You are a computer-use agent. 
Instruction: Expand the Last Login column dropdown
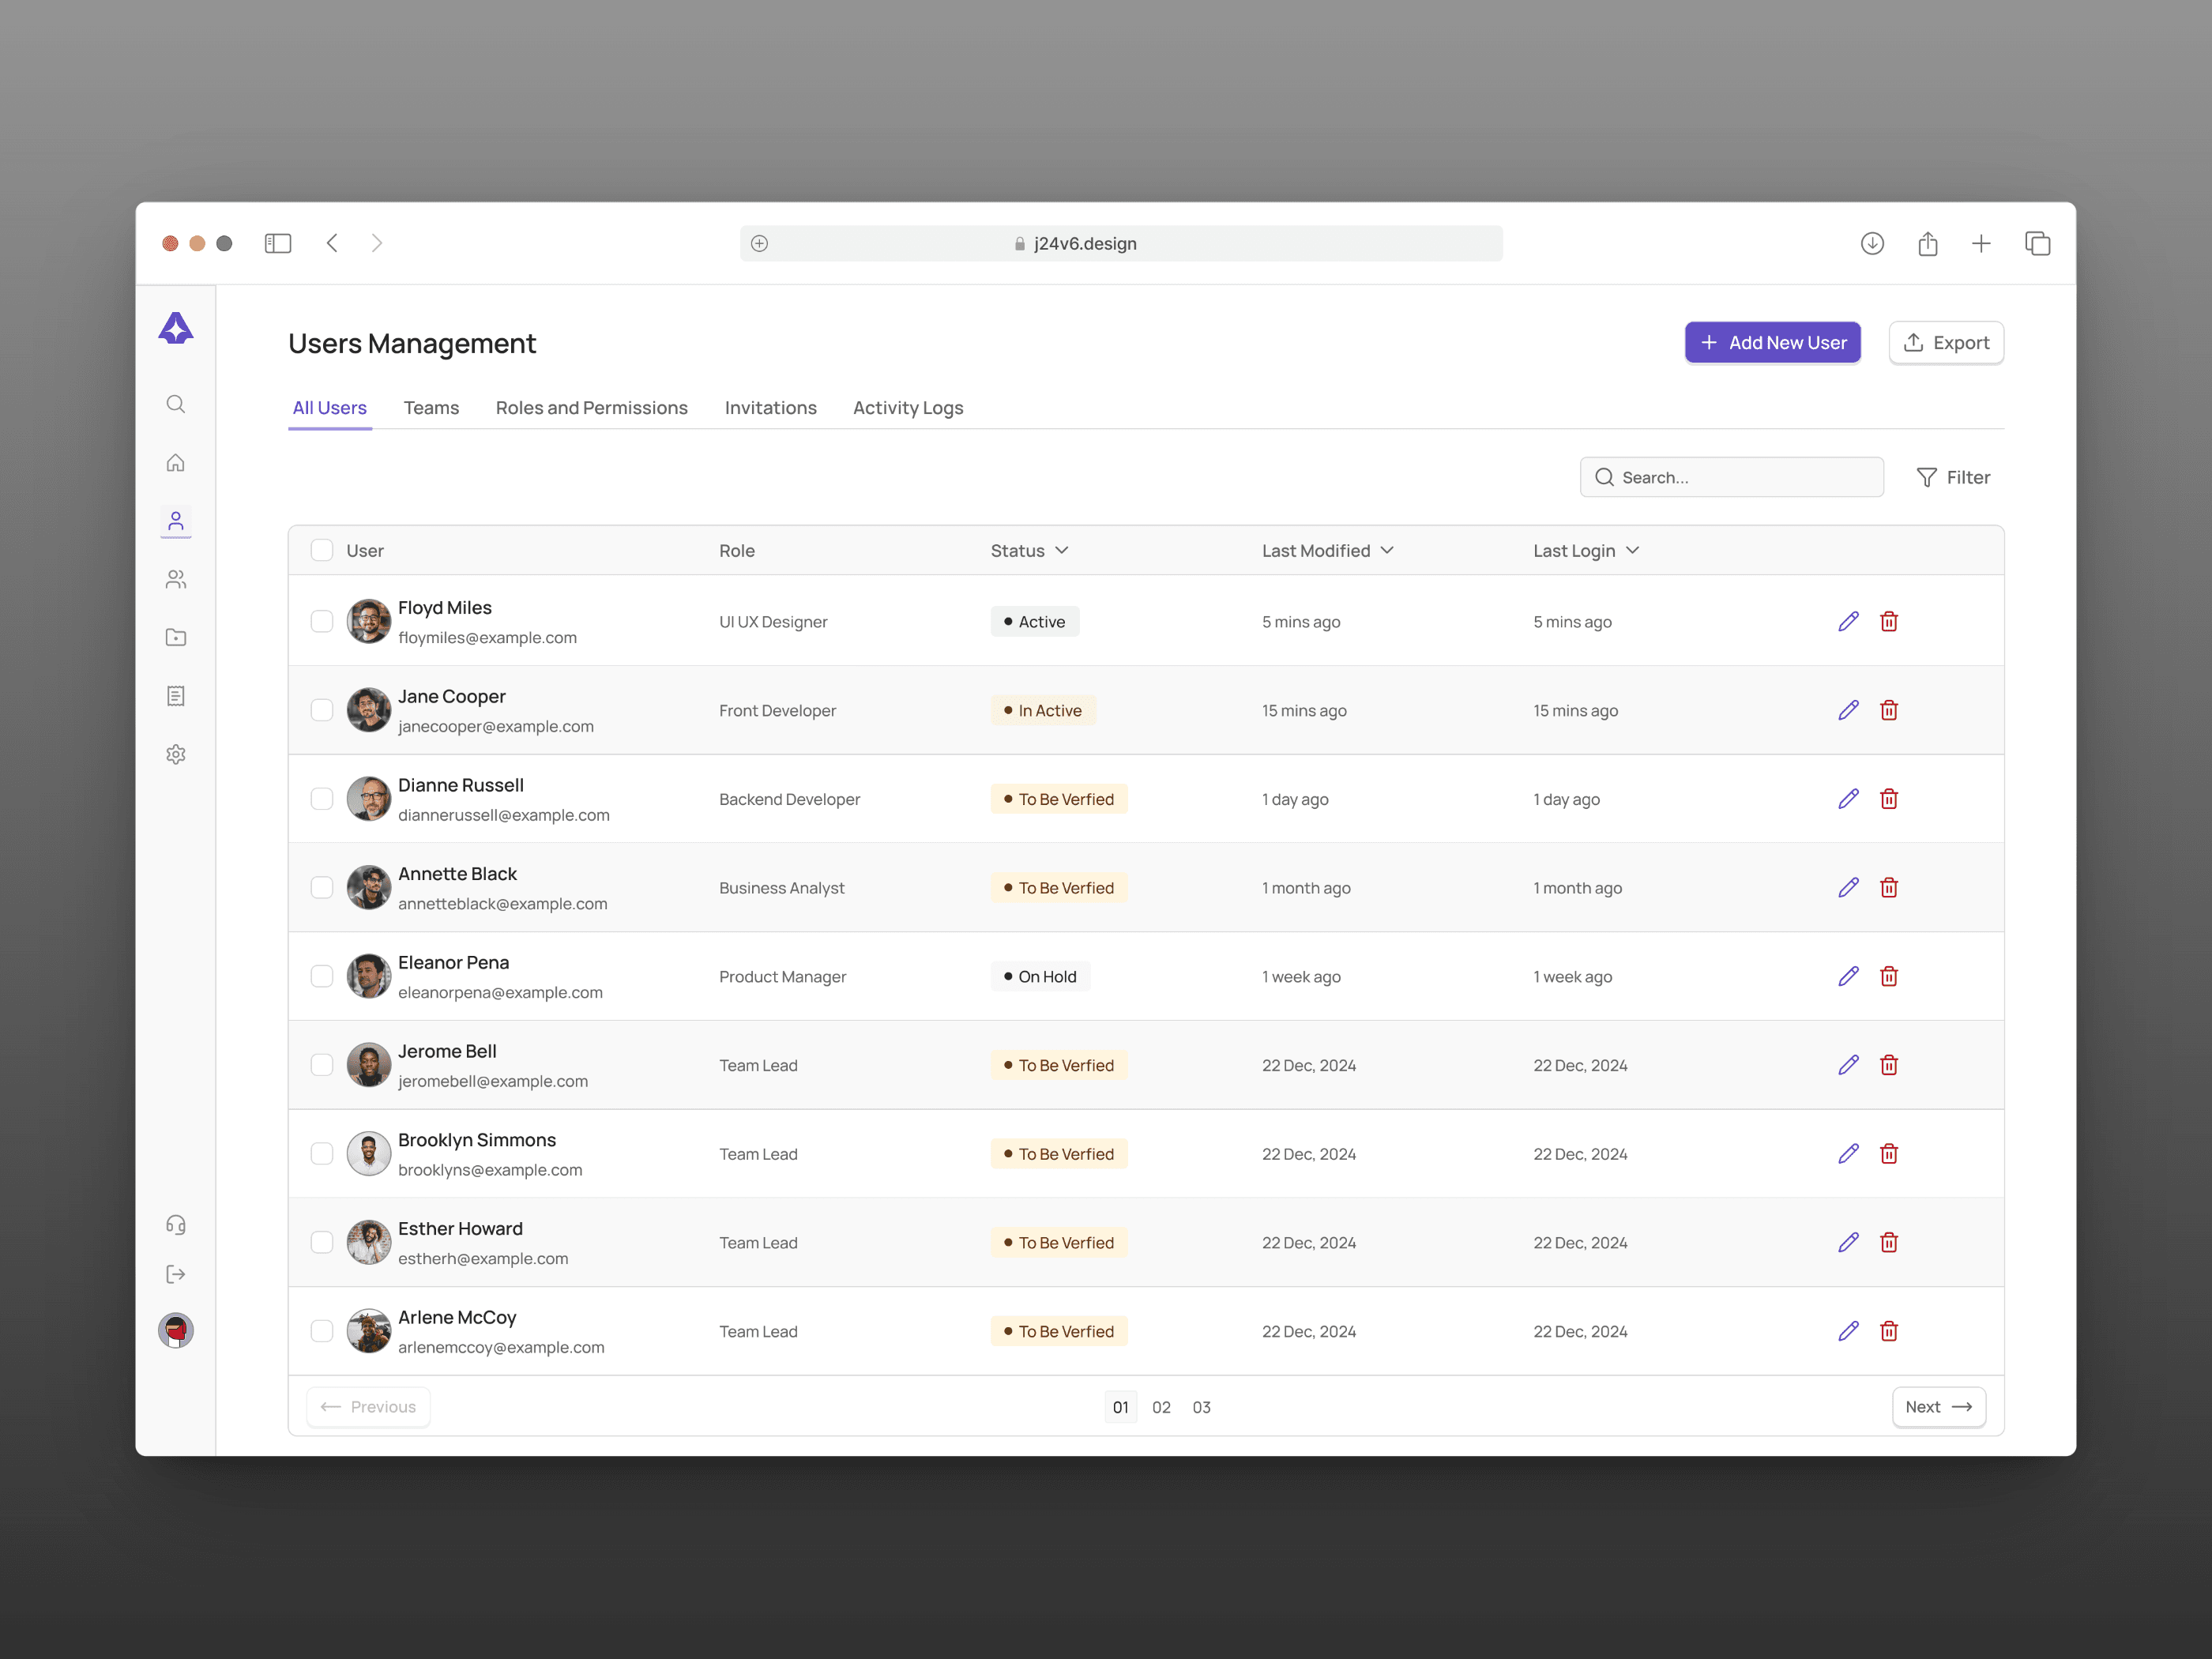click(1632, 550)
